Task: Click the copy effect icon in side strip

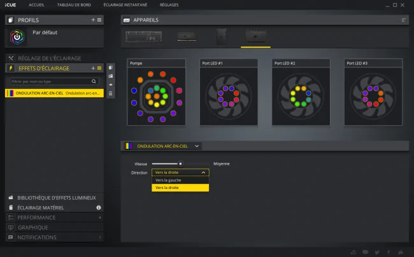Action: (111, 67)
